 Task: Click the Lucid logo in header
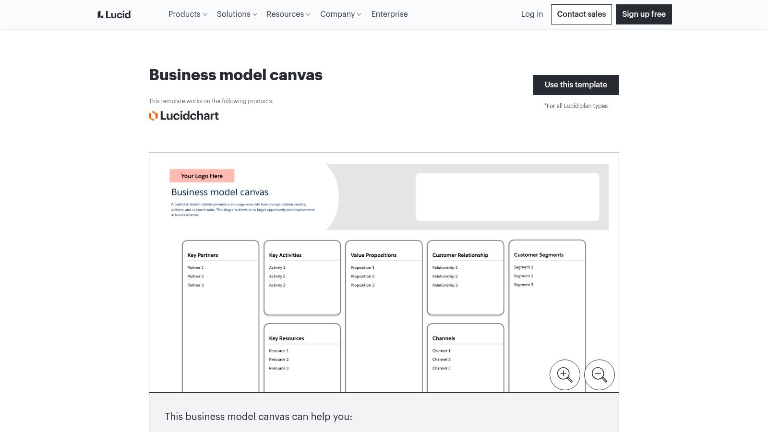point(114,14)
